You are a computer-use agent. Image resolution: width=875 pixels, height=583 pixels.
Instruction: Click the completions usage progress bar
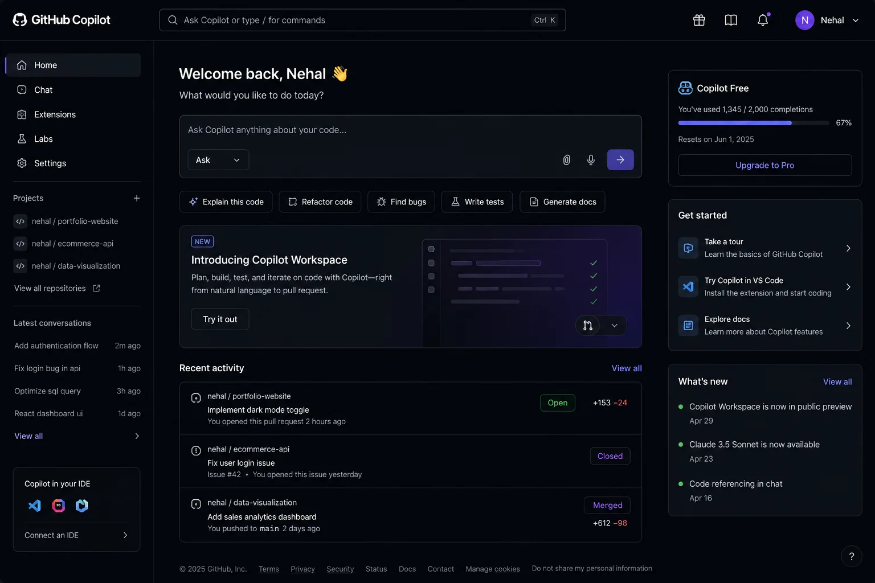click(753, 123)
